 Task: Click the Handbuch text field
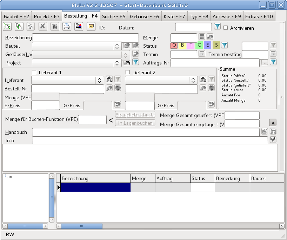(146, 132)
